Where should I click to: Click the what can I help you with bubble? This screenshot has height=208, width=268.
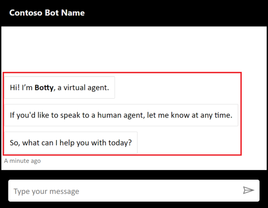click(x=71, y=143)
